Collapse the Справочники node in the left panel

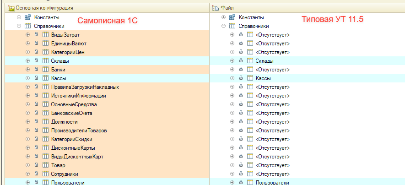coord(19,26)
